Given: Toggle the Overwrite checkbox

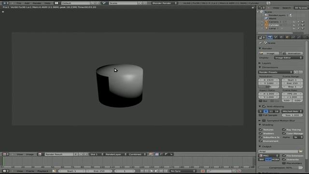Looking at the screenshot, I should [x=284, y=159].
